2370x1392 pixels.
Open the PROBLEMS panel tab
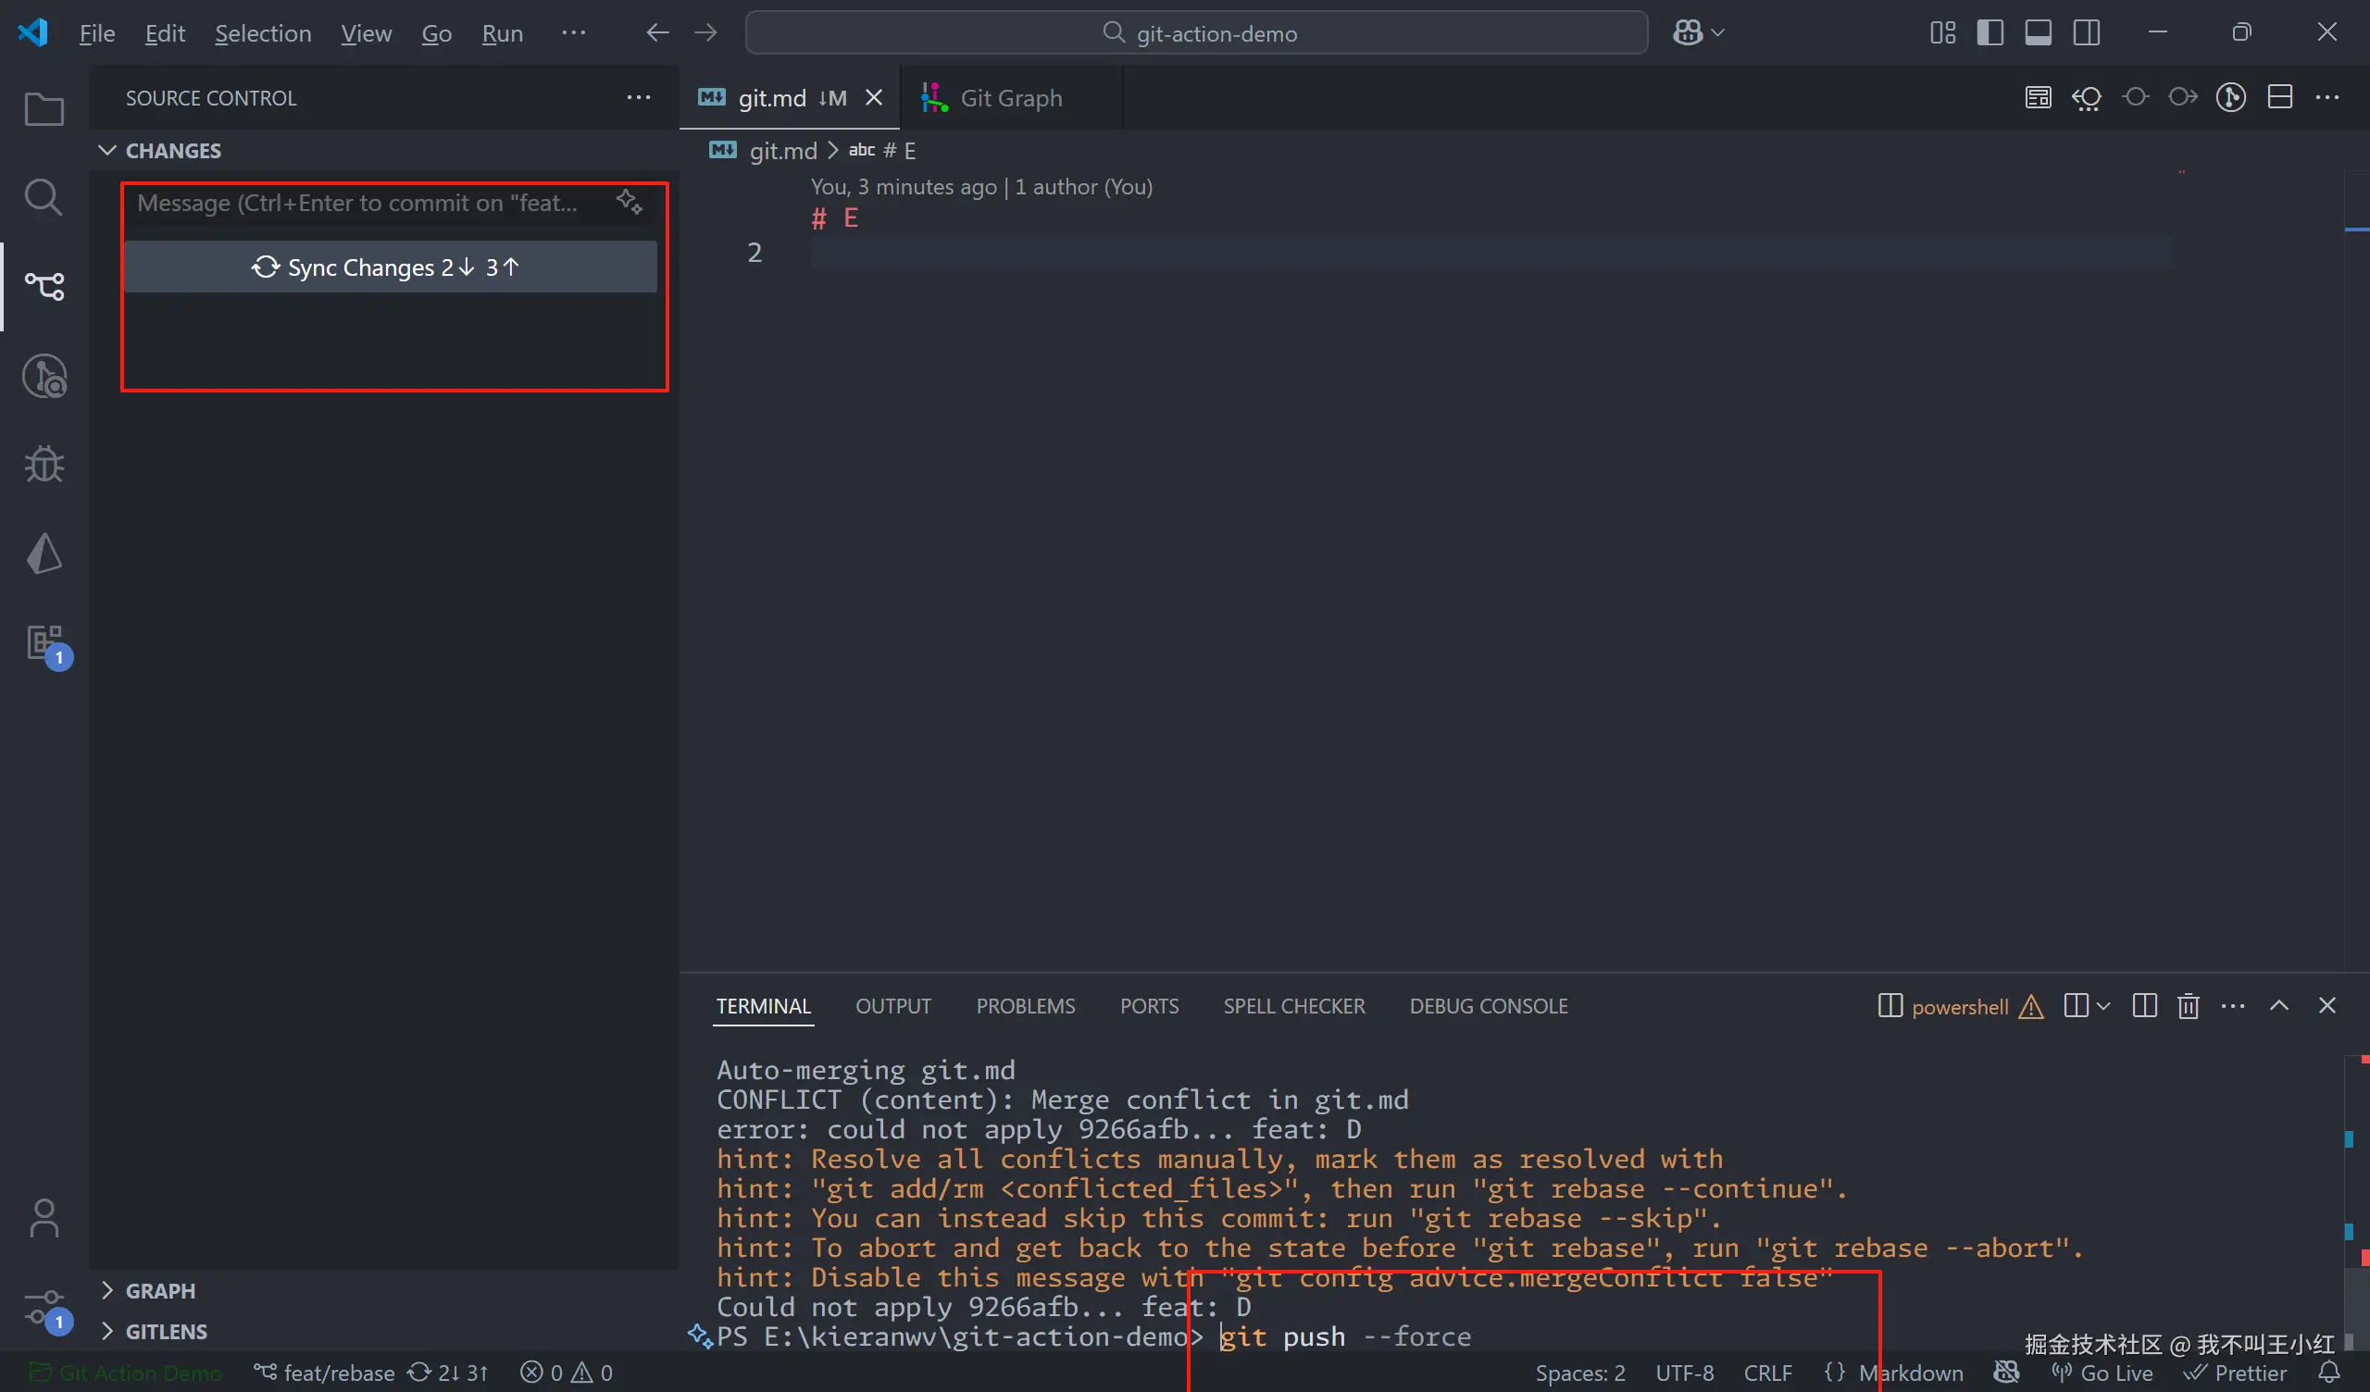pos(1025,1006)
